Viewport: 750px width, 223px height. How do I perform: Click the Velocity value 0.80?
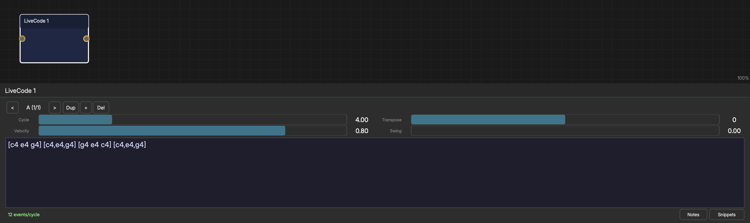coord(362,131)
